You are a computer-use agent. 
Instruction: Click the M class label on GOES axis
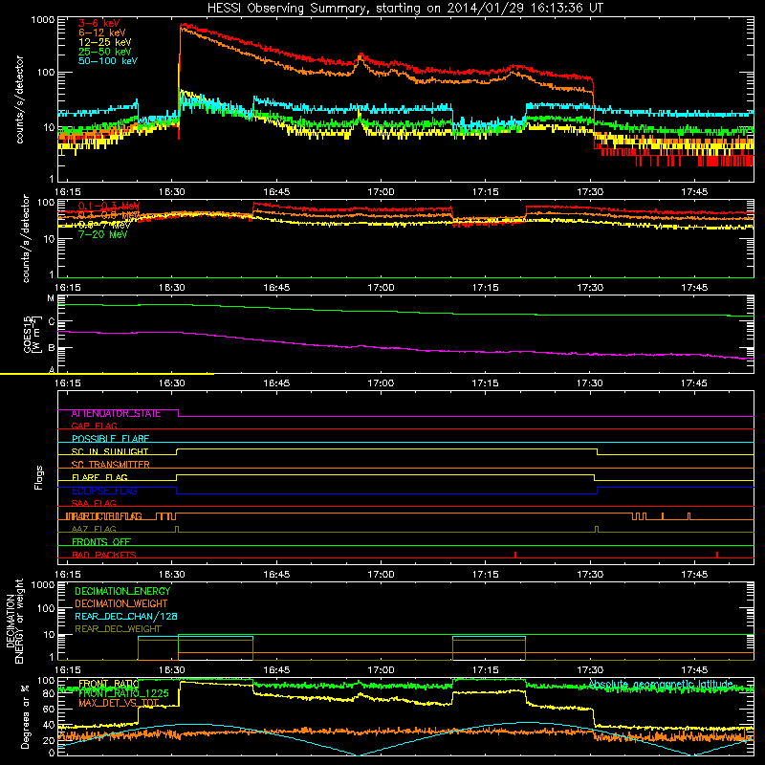(51, 298)
